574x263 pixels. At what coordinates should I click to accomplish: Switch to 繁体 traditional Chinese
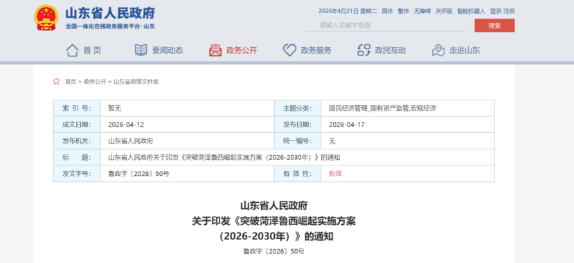(404, 11)
